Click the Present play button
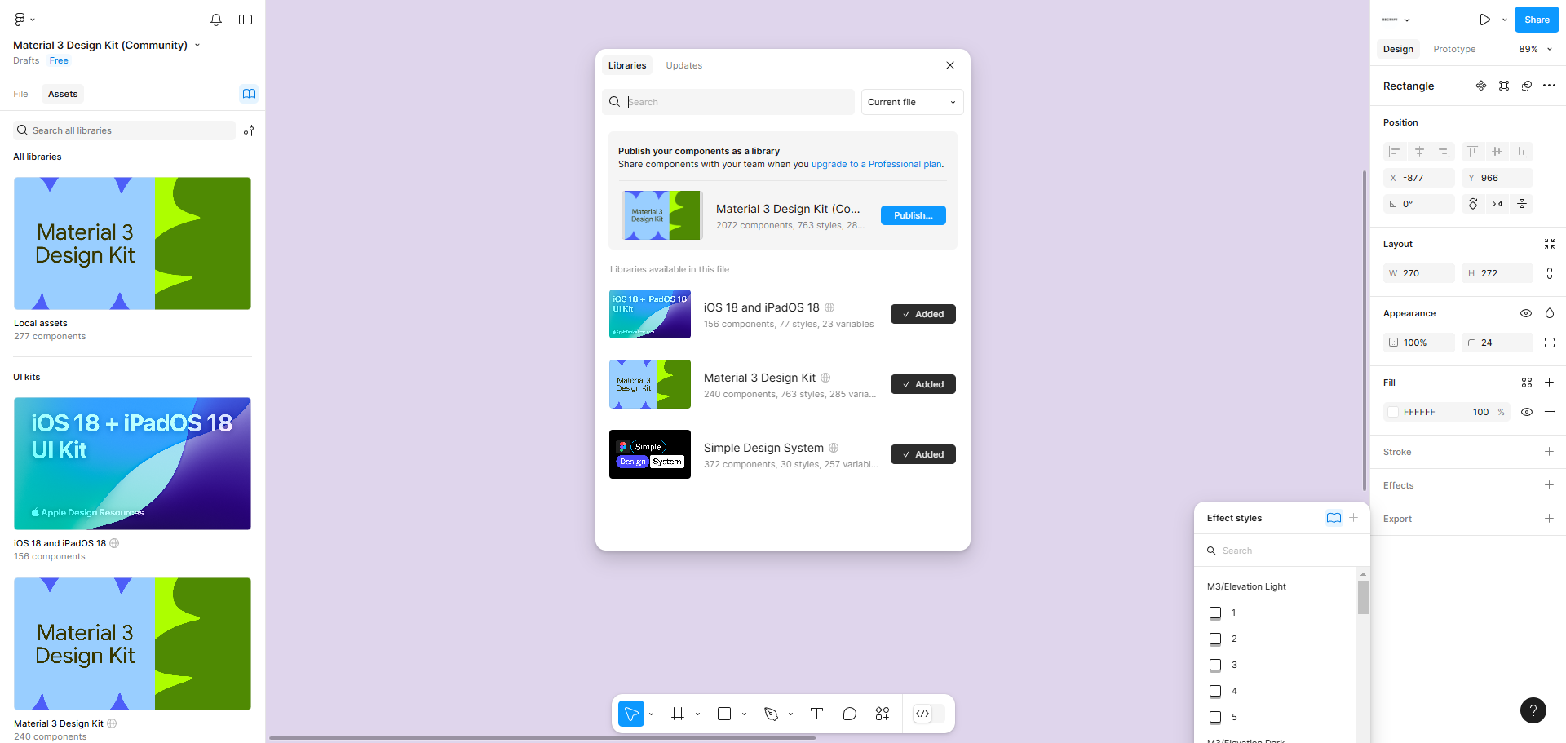This screenshot has width=1566, height=743. click(x=1485, y=20)
